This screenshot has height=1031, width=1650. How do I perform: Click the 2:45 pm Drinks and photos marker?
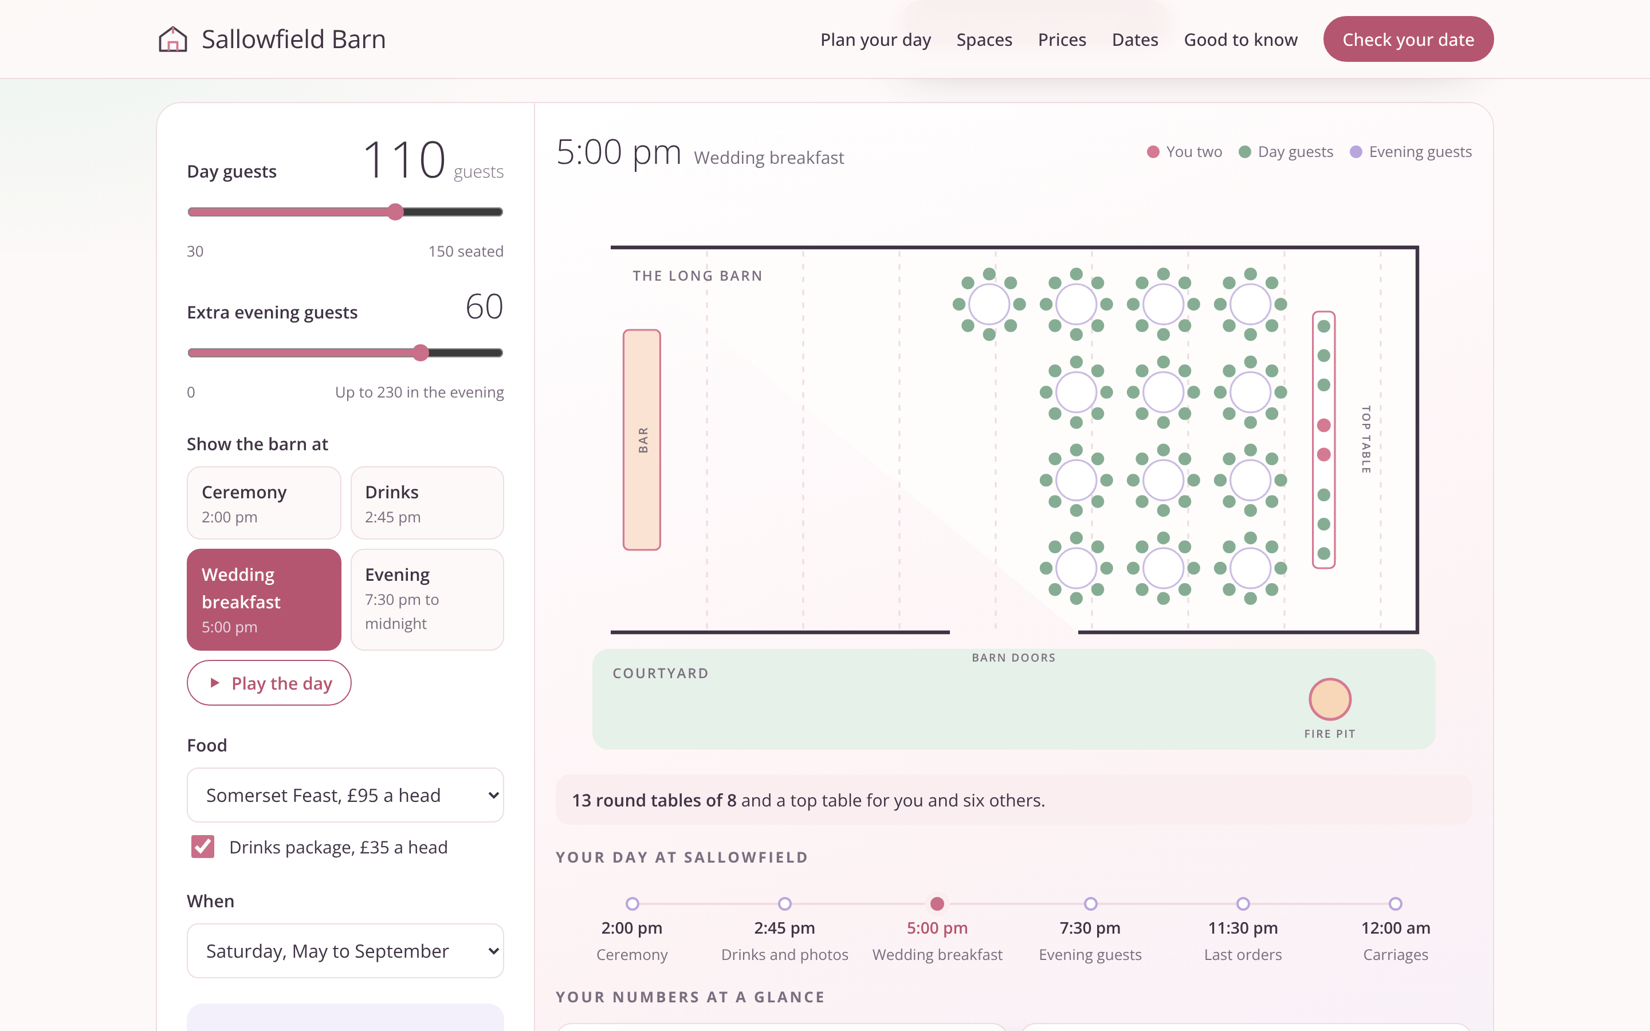pyautogui.click(x=785, y=903)
